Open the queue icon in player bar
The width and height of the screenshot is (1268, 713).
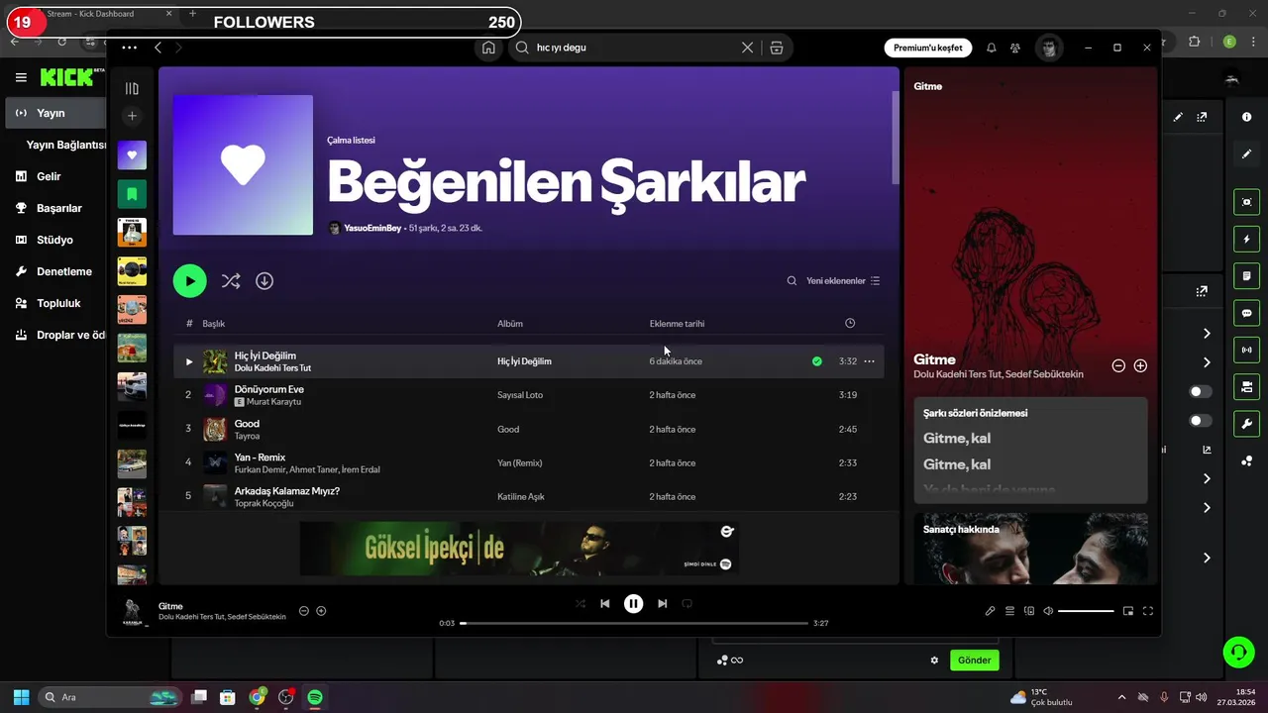coord(1009,611)
